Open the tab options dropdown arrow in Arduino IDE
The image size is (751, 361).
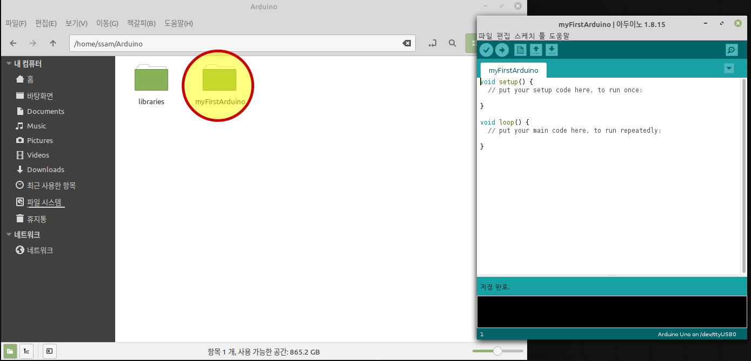click(729, 68)
